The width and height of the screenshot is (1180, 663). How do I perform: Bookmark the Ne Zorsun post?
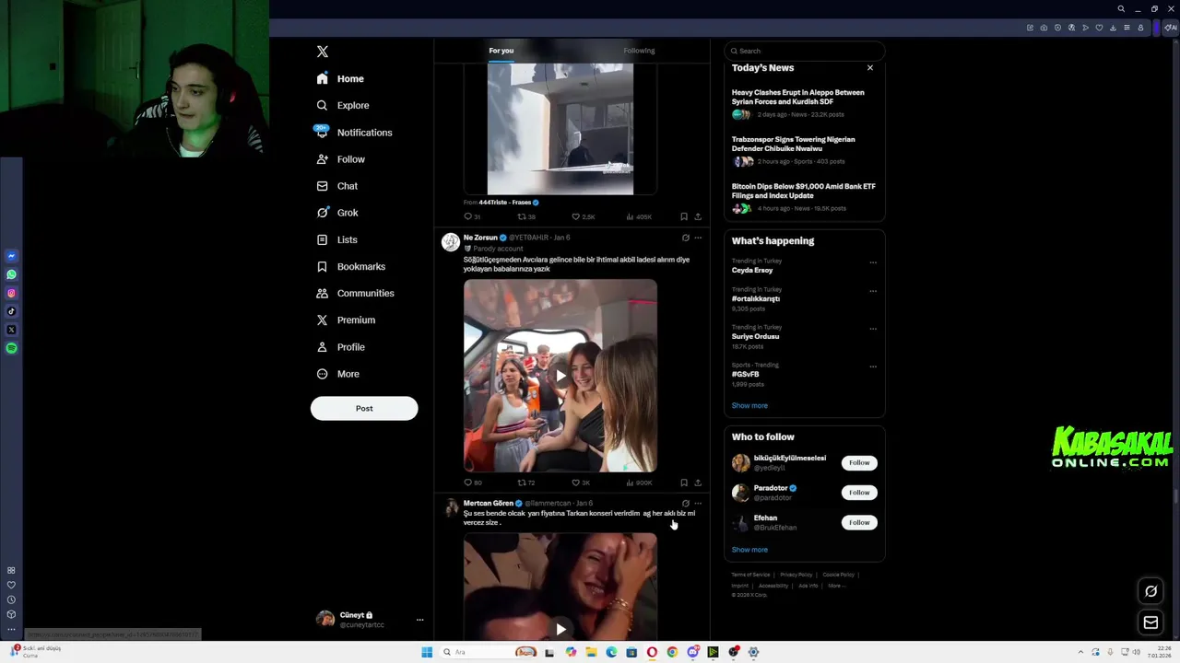click(x=683, y=483)
